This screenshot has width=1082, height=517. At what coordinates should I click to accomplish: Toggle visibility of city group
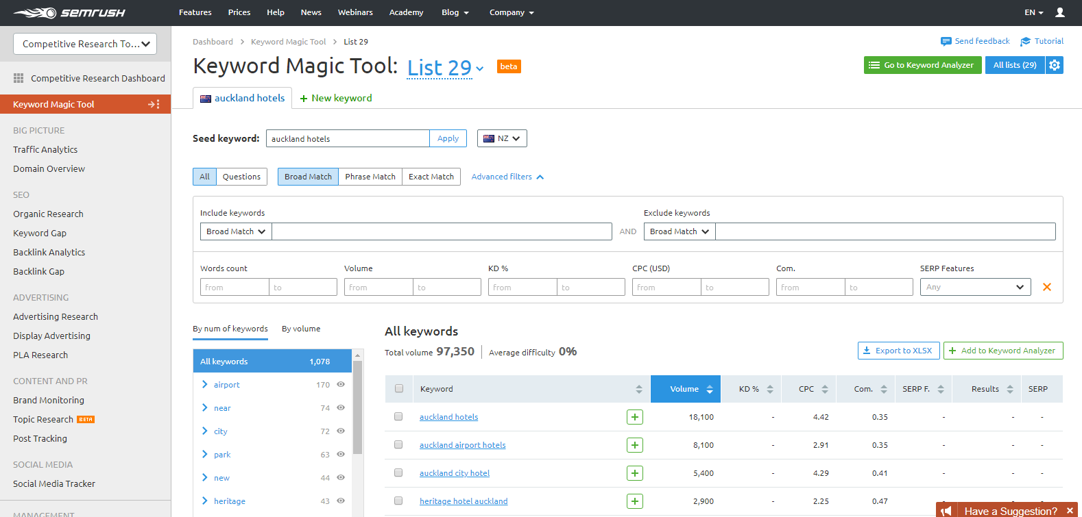(x=341, y=431)
